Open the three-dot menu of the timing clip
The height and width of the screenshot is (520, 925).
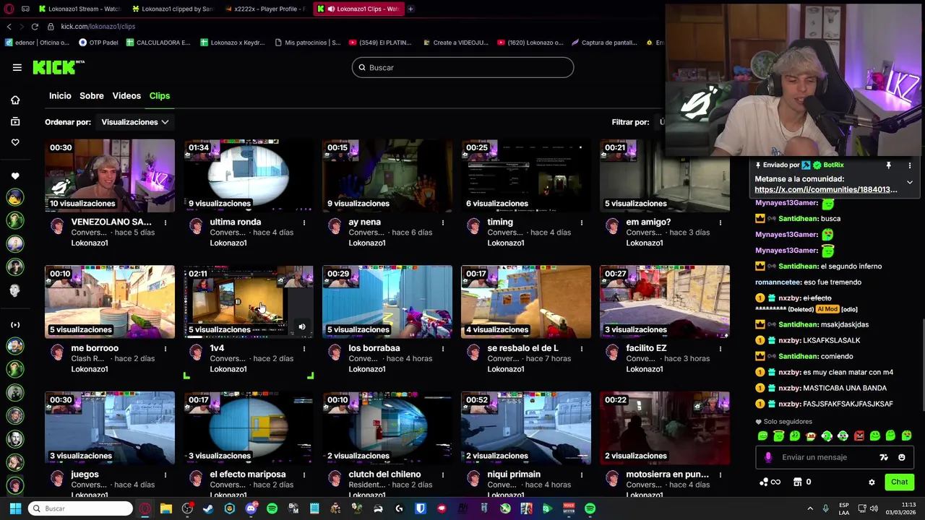pyautogui.click(x=582, y=222)
